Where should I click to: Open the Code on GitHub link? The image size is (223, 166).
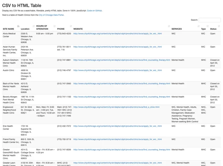[x=94, y=10]
